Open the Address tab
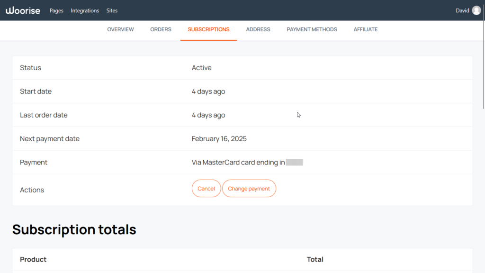The image size is (485, 273). (x=258, y=29)
